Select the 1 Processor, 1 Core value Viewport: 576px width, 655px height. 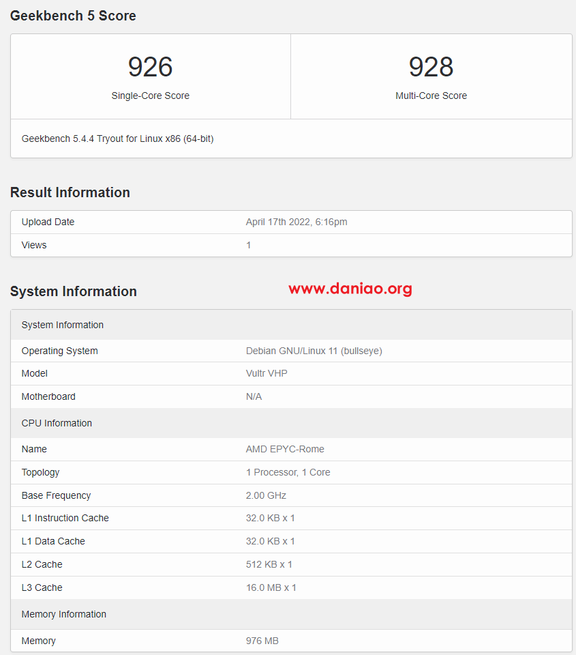(288, 472)
